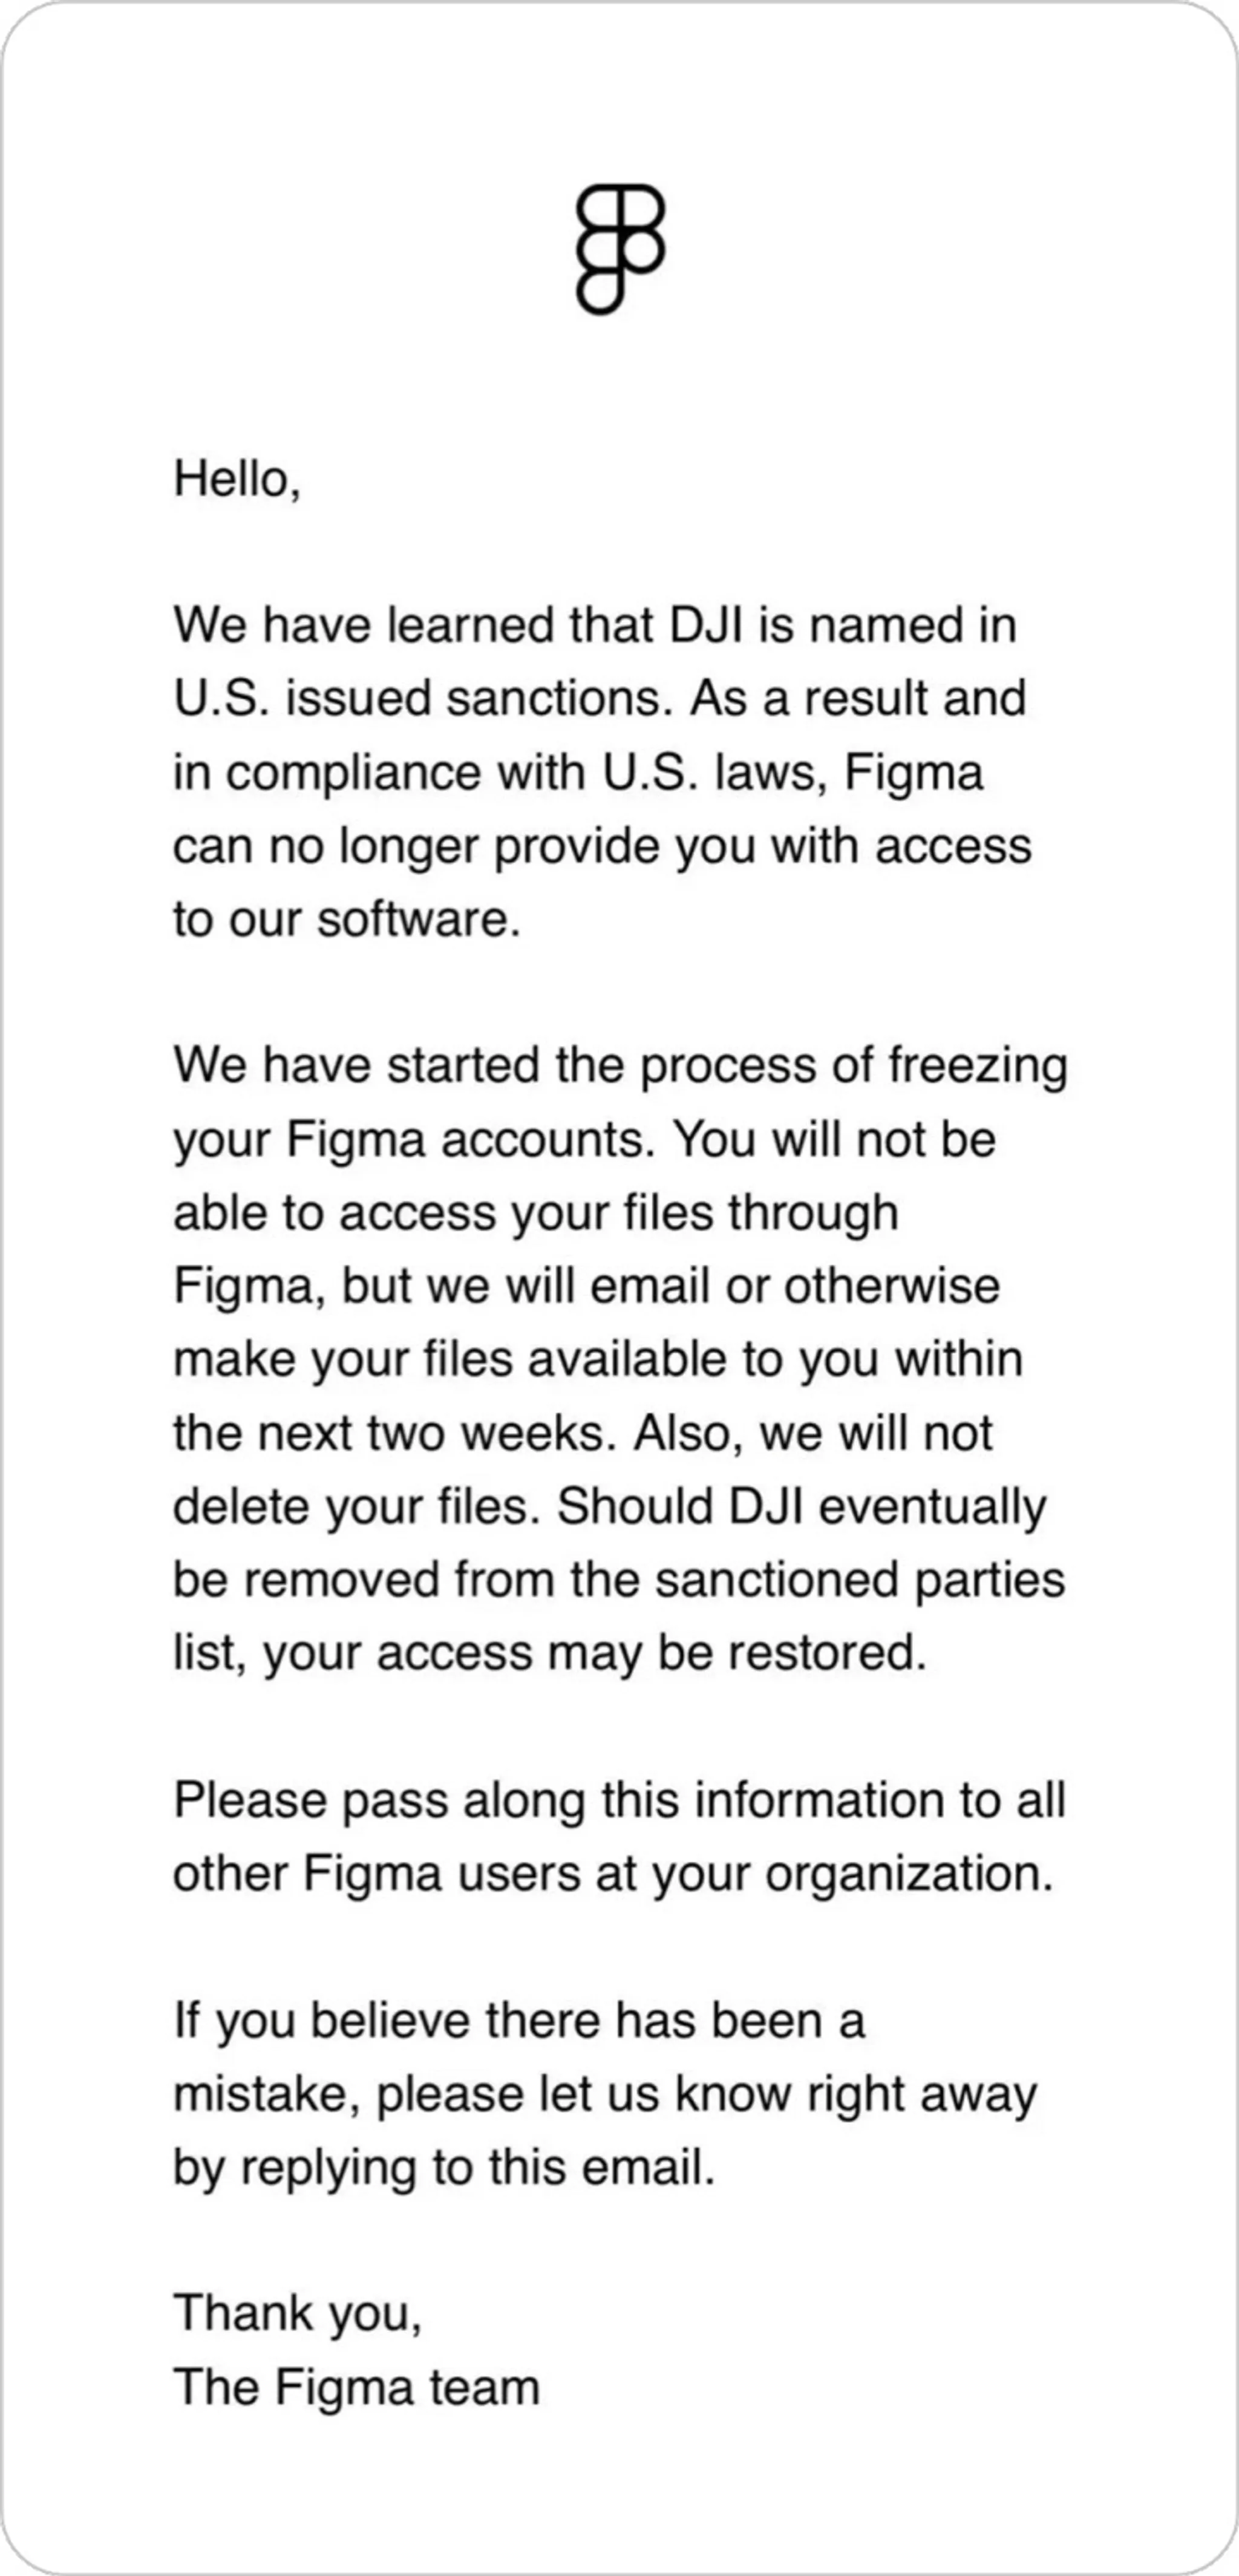Click the phrase "Should DJI eventually"

point(801,1506)
